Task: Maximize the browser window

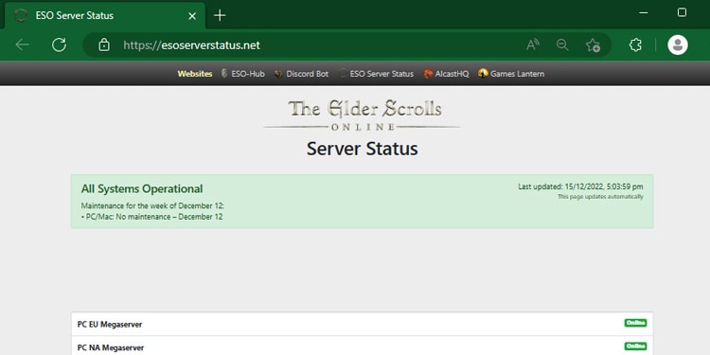Action: point(682,12)
